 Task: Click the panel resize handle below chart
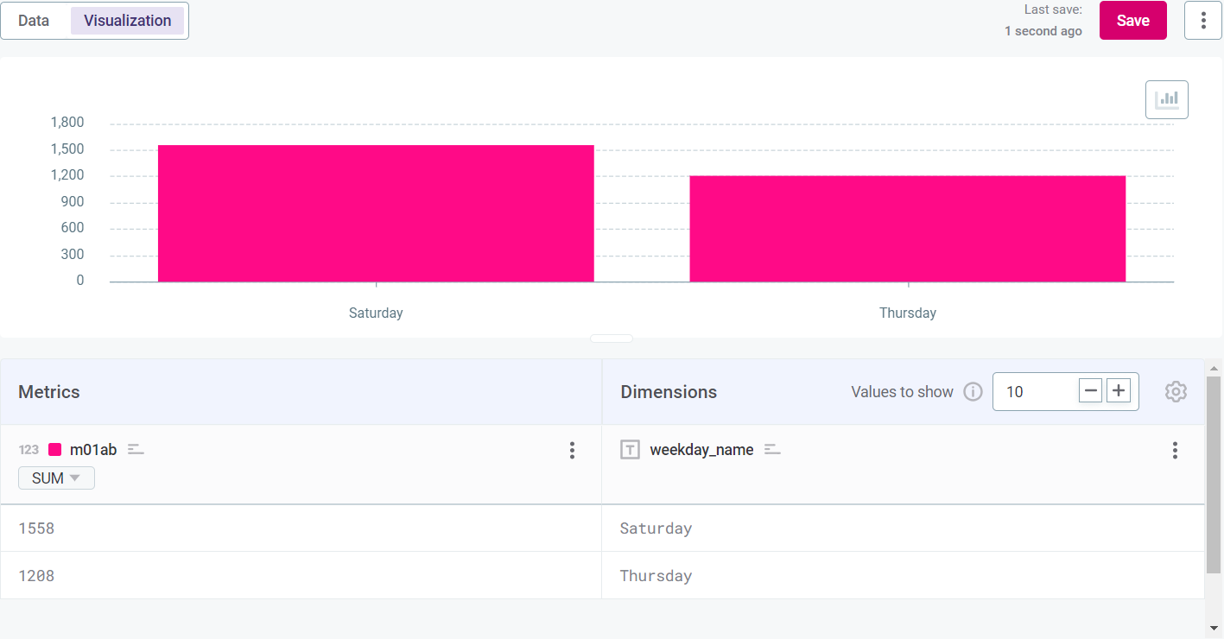click(612, 338)
